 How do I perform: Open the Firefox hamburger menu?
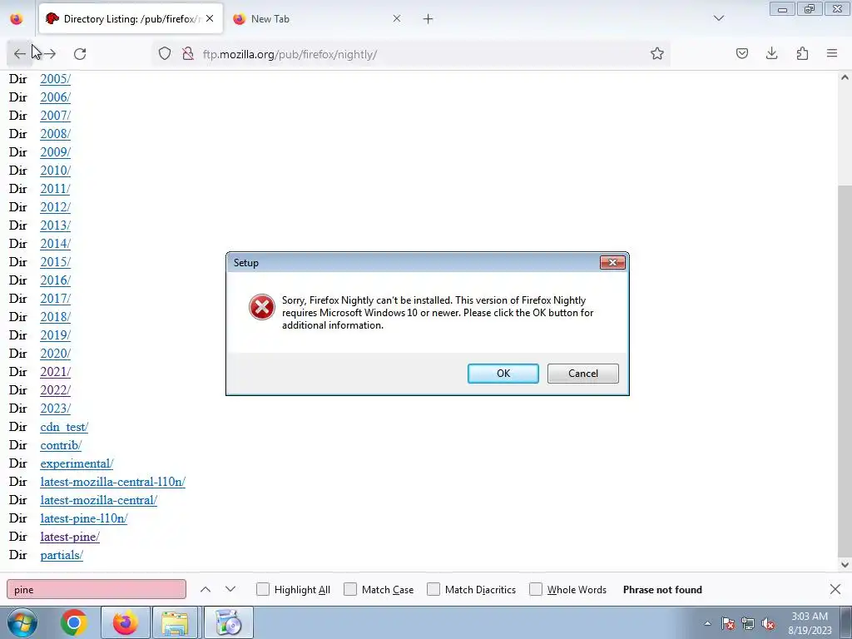(x=832, y=54)
